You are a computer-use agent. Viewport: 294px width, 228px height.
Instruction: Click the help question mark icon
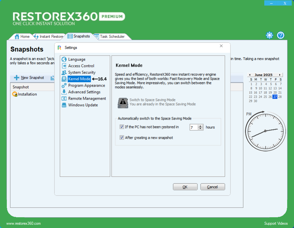(281, 35)
